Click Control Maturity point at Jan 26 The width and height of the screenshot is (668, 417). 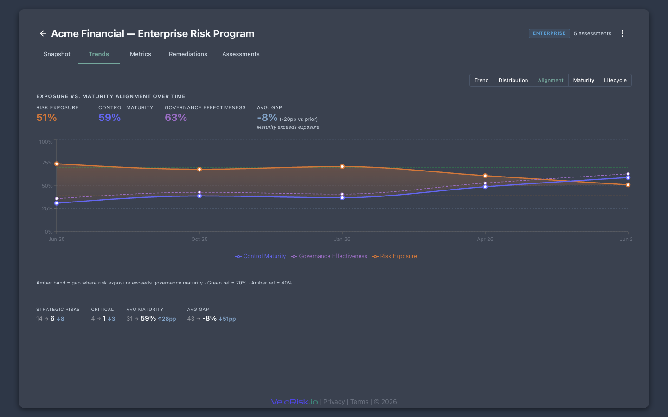[342, 198]
